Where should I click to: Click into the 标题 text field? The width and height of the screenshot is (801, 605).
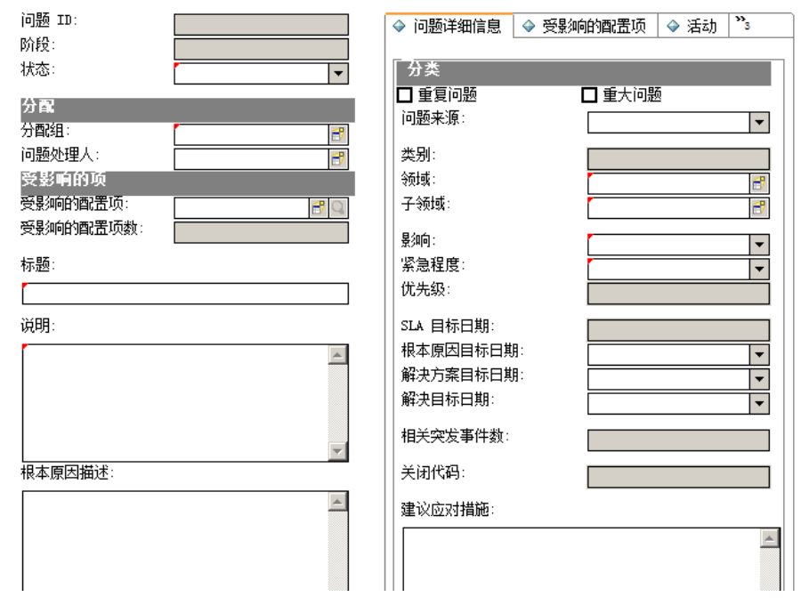click(185, 294)
